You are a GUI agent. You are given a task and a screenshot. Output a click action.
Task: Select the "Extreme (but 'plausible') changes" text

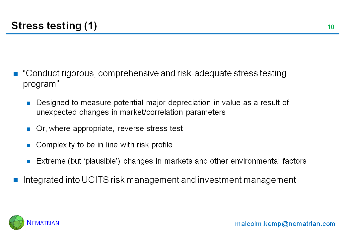(x=171, y=161)
